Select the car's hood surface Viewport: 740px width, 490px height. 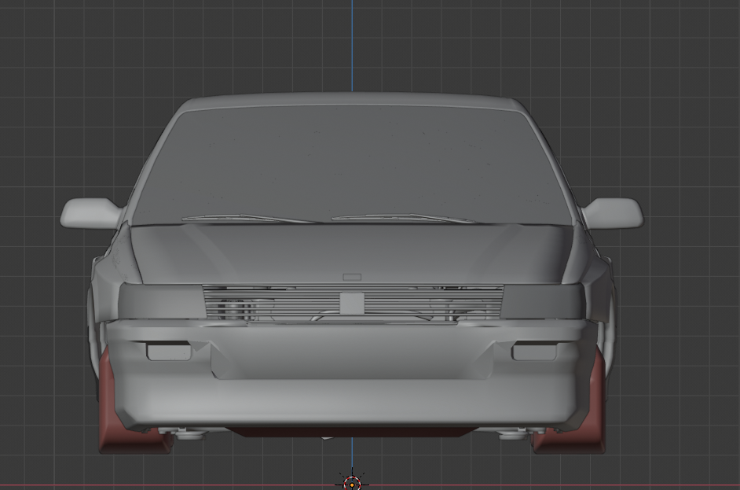pos(352,254)
